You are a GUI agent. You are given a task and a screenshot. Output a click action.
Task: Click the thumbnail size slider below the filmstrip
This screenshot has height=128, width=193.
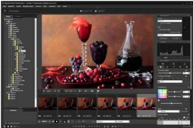pos(44,121)
